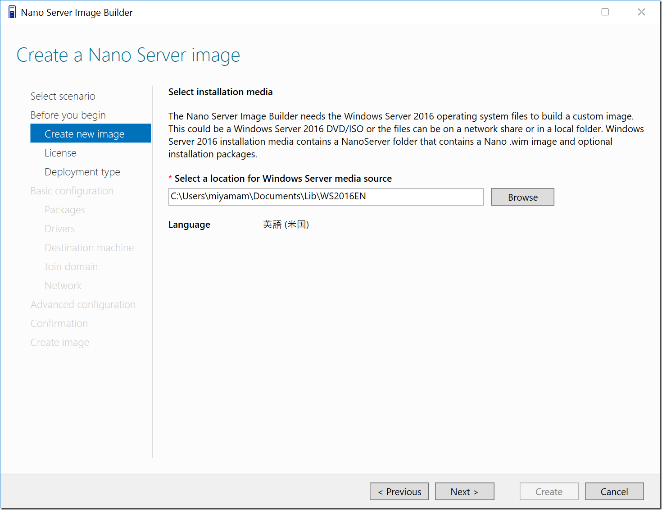The width and height of the screenshot is (662, 510).
Task: Click the Language label
Action: click(x=189, y=225)
